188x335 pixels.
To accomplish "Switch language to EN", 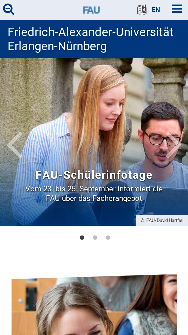I will click(x=156, y=10).
